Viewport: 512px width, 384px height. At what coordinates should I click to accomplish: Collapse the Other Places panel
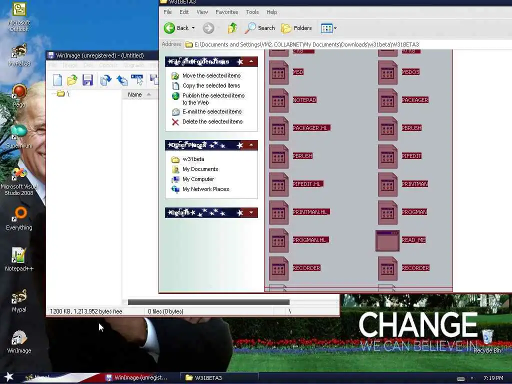point(251,145)
